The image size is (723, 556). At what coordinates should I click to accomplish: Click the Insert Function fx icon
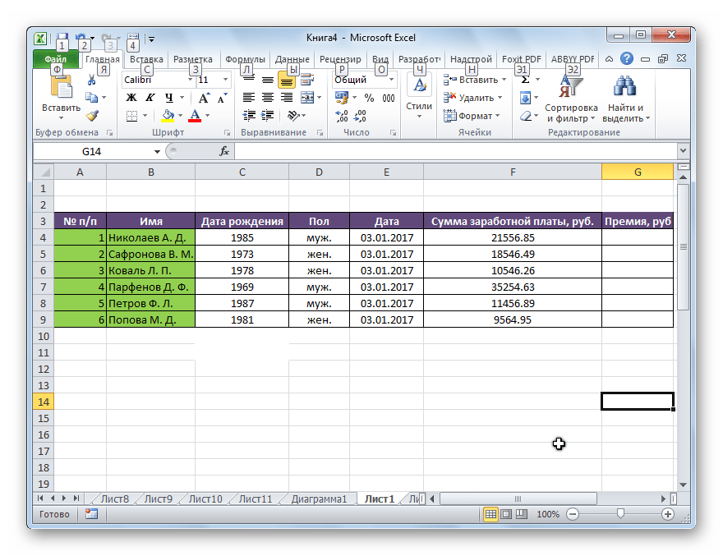click(x=224, y=152)
